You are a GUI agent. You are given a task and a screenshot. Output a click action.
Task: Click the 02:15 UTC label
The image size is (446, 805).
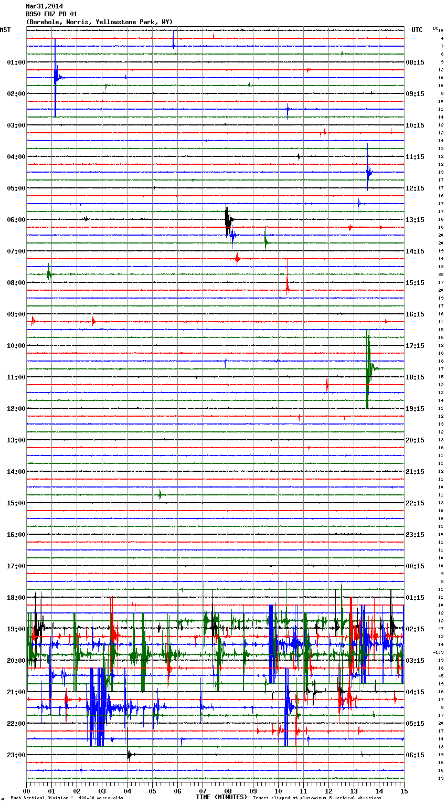(415, 629)
